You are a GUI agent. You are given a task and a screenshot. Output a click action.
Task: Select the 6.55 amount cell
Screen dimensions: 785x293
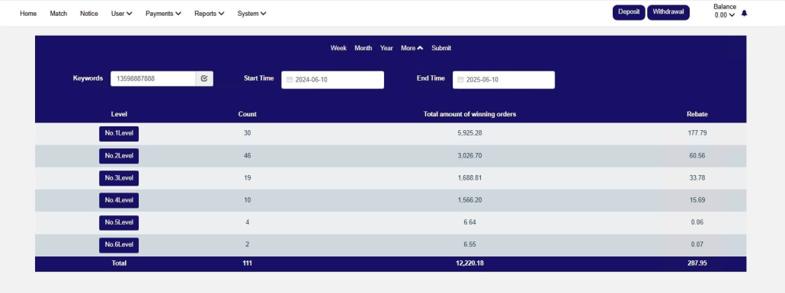[x=469, y=244]
